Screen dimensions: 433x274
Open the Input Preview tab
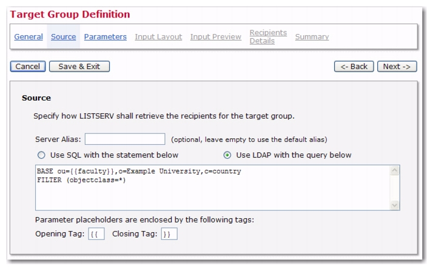[x=216, y=37]
